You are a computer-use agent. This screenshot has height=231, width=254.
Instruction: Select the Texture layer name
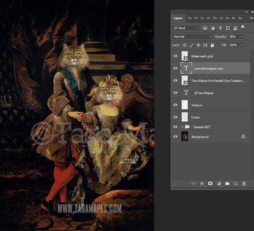click(196, 105)
